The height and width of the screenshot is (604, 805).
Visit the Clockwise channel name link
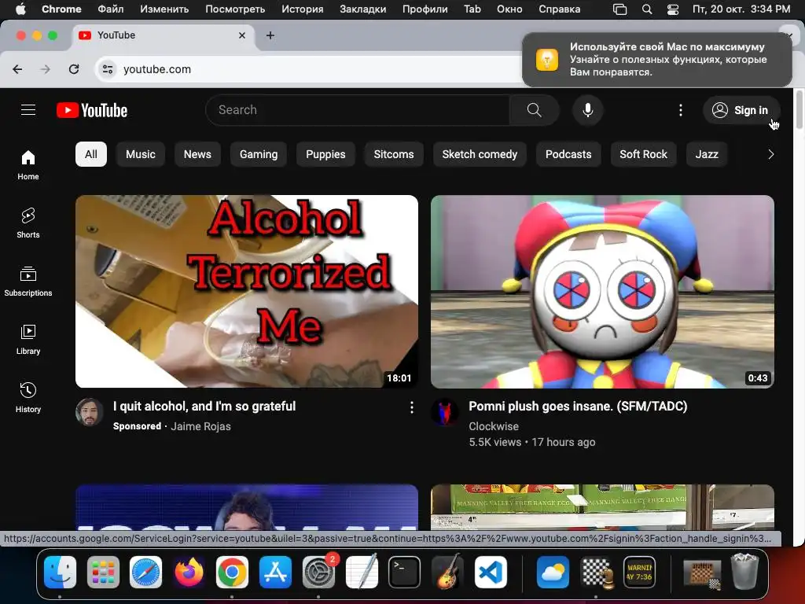(x=494, y=426)
